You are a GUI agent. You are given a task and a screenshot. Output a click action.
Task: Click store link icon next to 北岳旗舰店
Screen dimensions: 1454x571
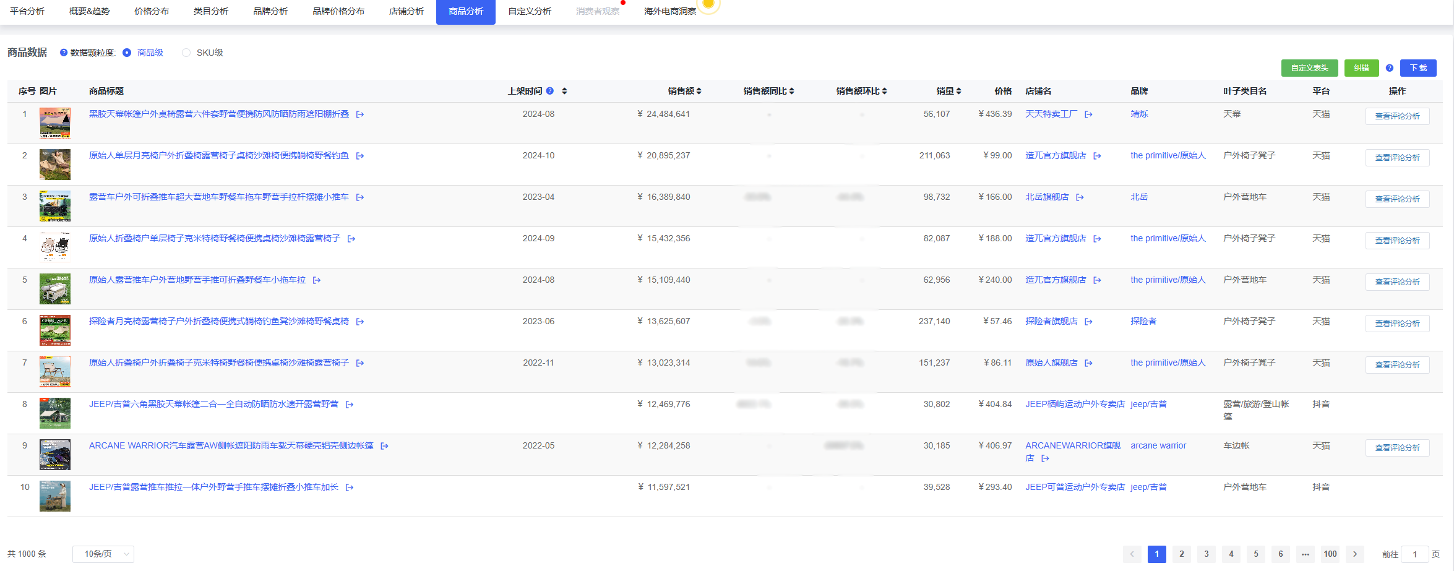tap(1080, 197)
